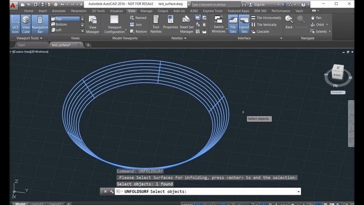Open the Manage ribbon tab
The image size is (364, 205).
pyautogui.click(x=147, y=11)
